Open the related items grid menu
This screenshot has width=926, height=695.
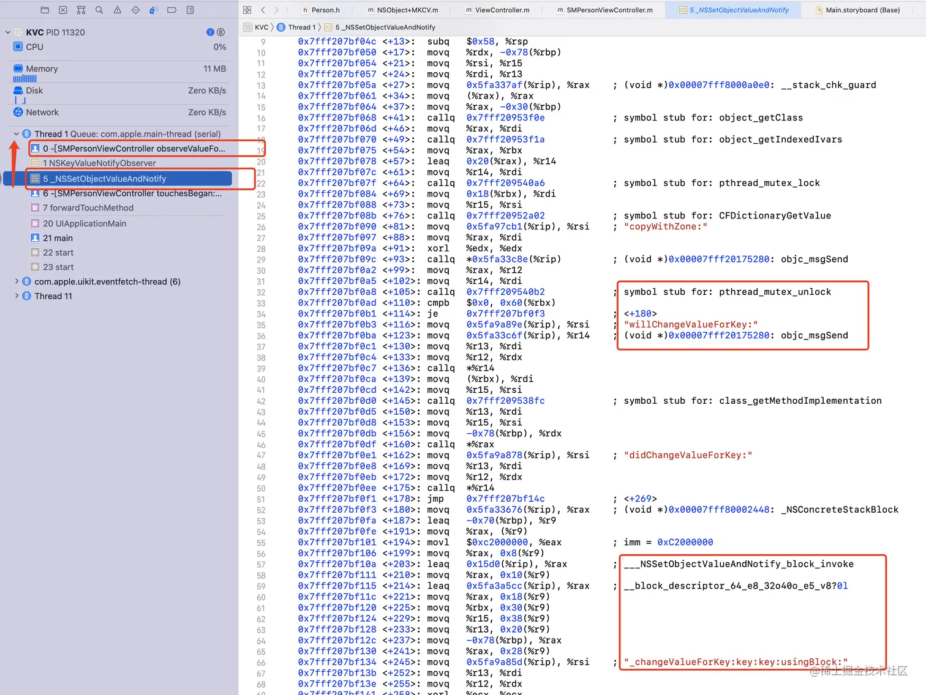(x=247, y=10)
